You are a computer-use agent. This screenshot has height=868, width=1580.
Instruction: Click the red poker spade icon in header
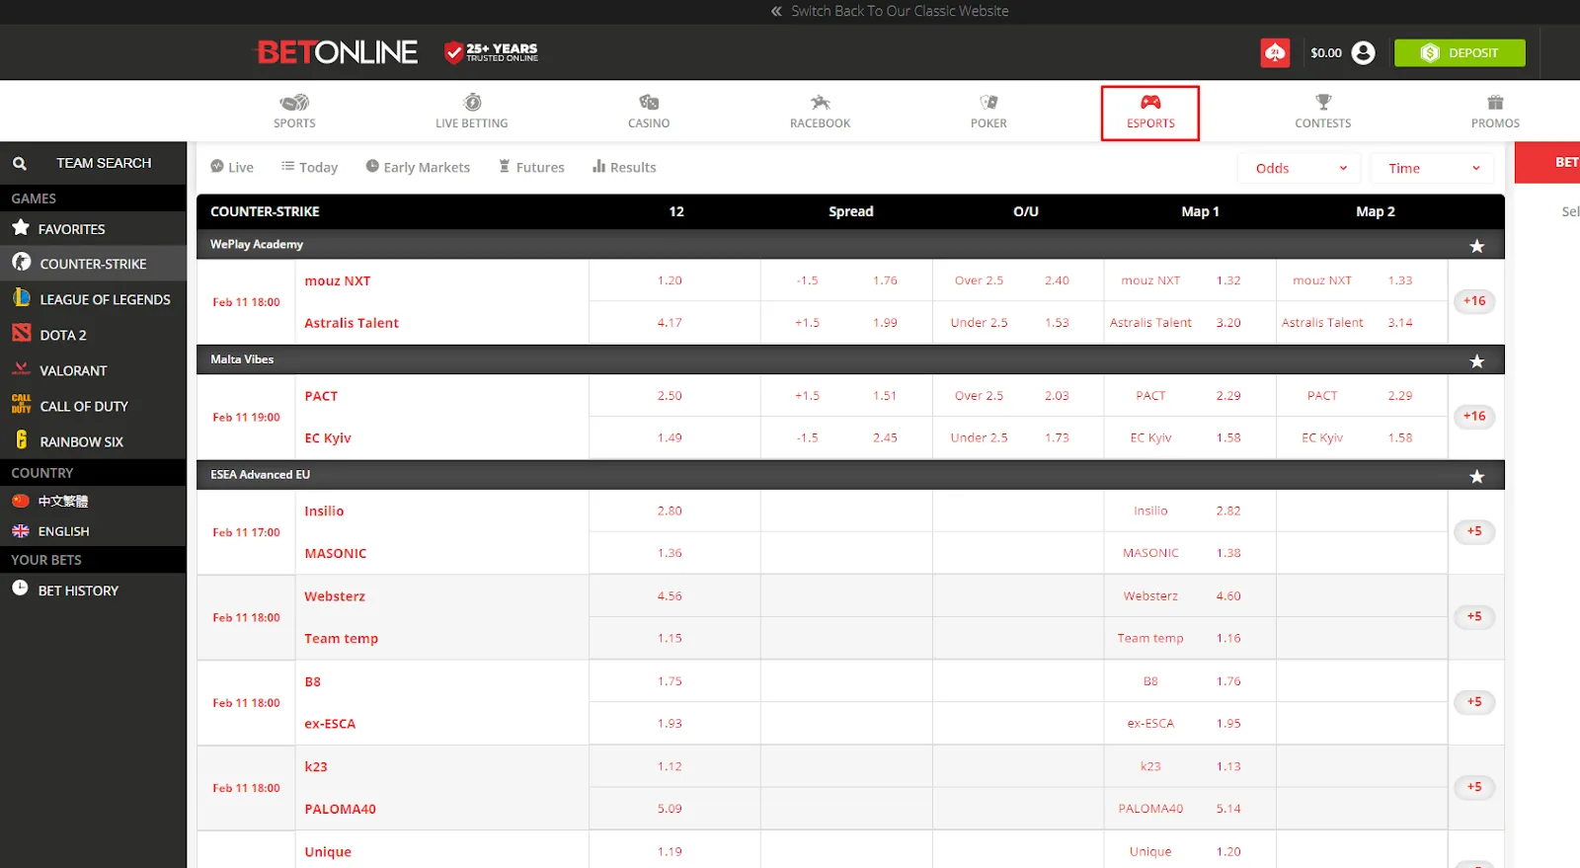1275,52
